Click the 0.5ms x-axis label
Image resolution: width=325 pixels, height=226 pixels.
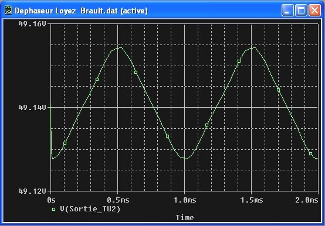(x=118, y=200)
